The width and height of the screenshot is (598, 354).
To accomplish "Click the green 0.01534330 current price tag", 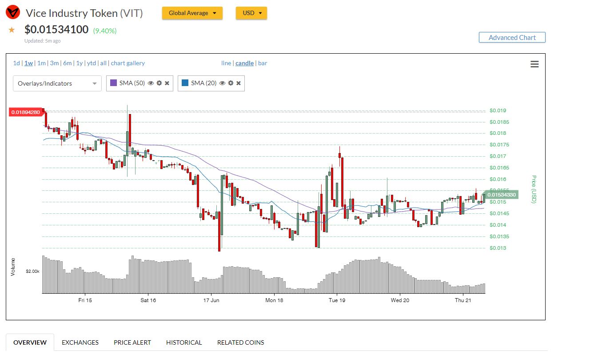I will [x=502, y=195].
